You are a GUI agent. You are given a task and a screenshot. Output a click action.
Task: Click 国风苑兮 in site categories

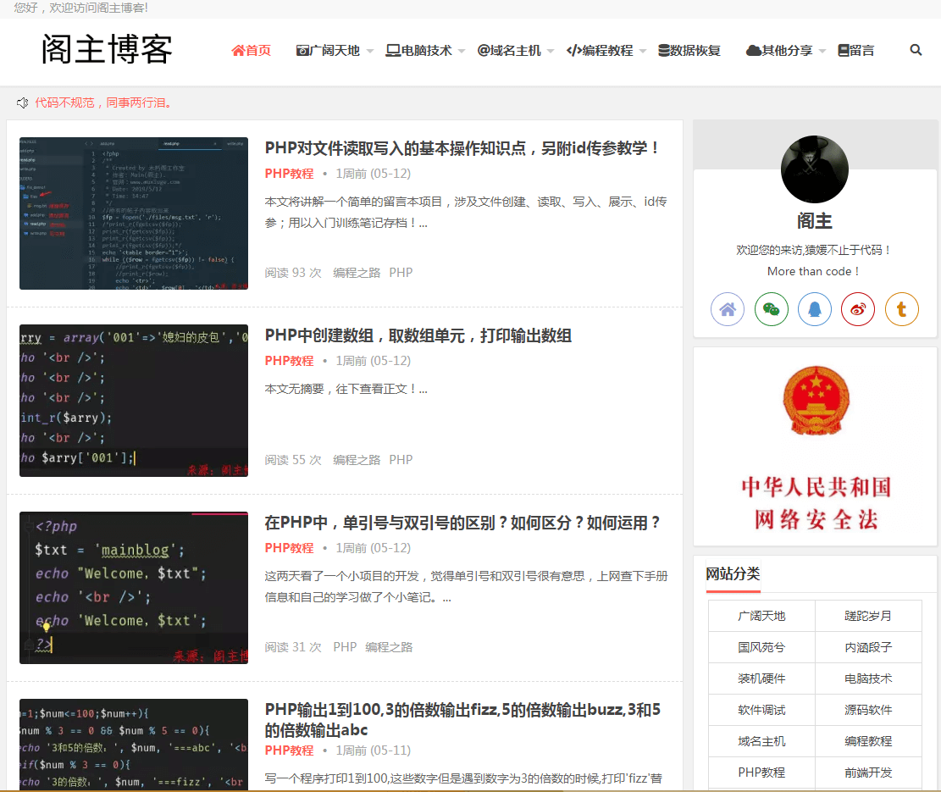pos(761,647)
